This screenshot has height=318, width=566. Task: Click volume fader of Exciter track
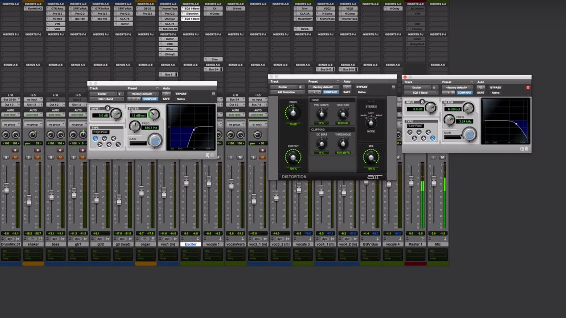[x=186, y=181]
